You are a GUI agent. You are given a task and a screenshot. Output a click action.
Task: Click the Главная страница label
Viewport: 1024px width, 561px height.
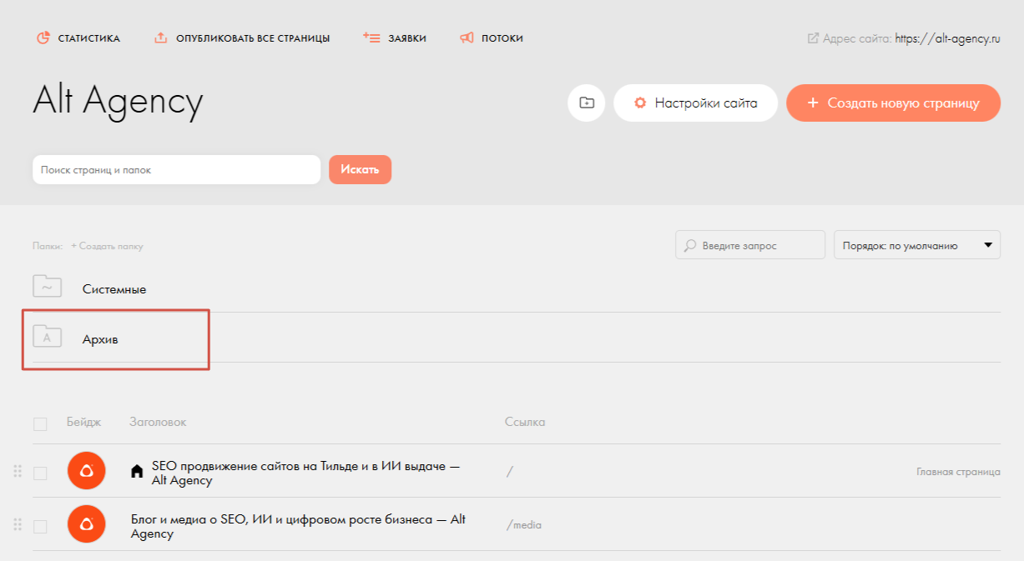click(958, 472)
